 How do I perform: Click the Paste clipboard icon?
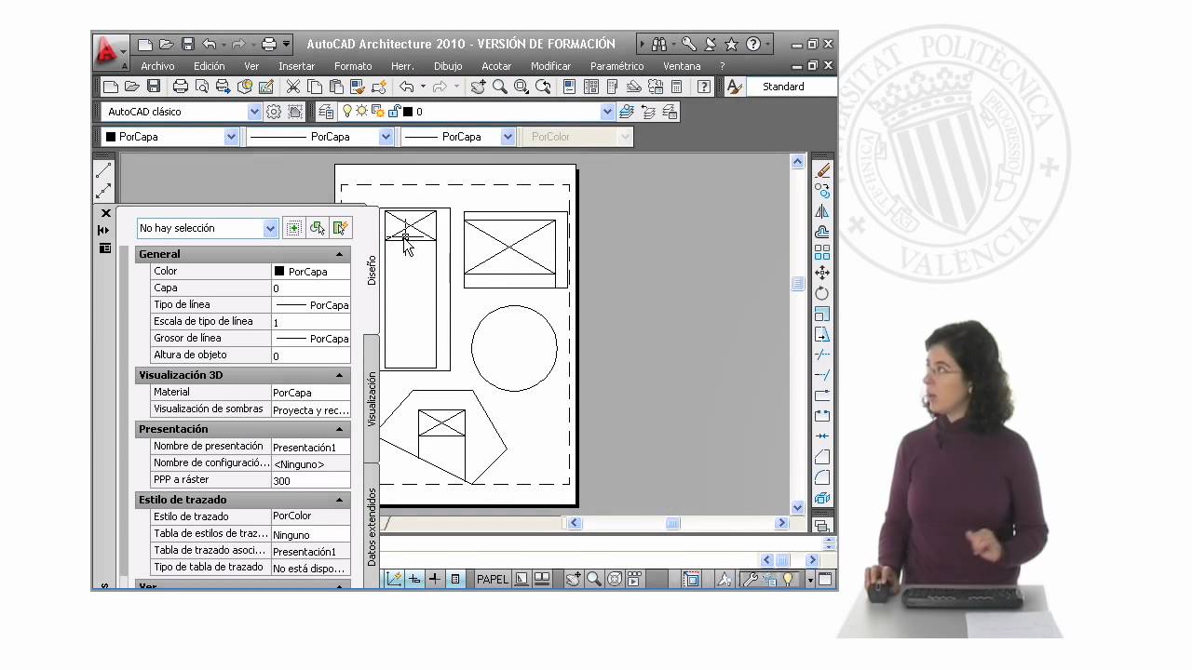336,87
